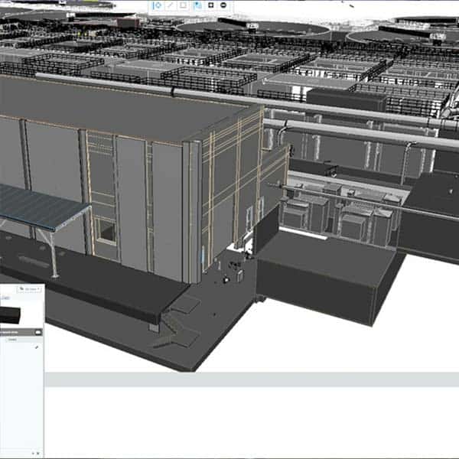Click the diagonal line measure tool
This screenshot has width=459, height=459.
[171, 5]
